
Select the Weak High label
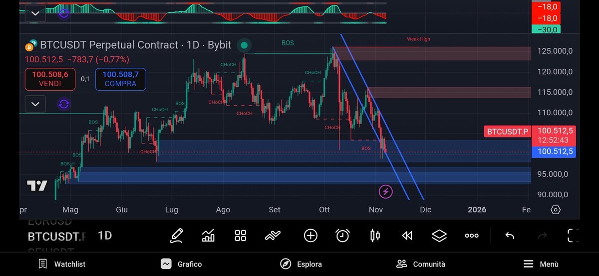[418, 39]
